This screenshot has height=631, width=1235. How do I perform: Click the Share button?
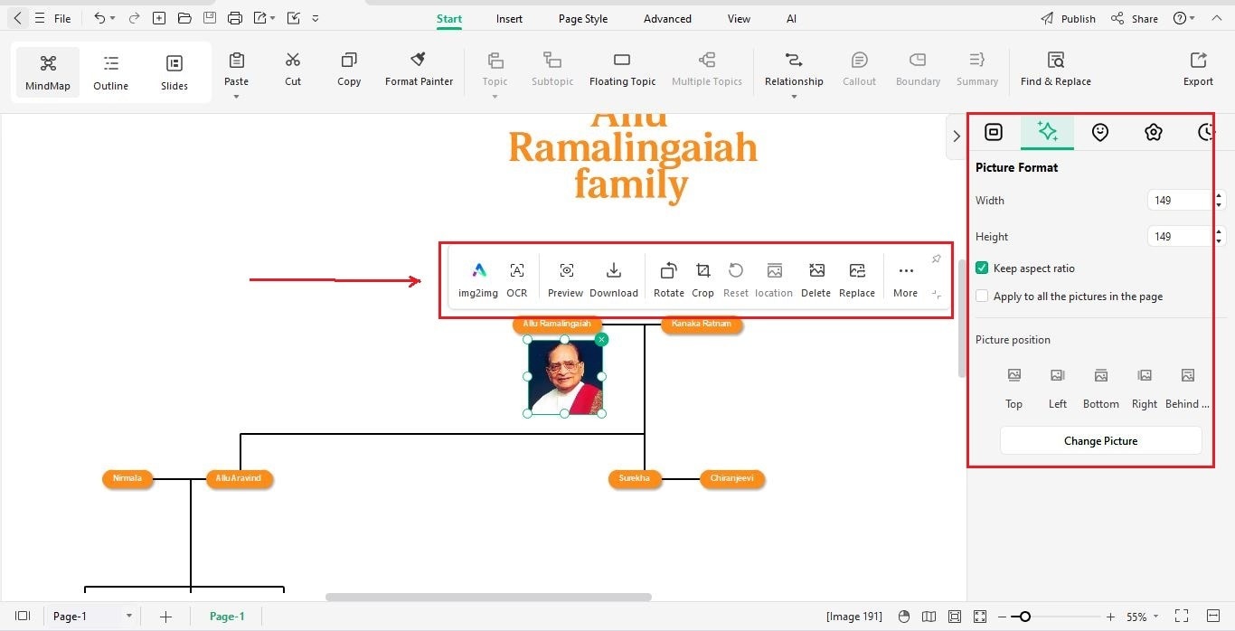pos(1135,19)
